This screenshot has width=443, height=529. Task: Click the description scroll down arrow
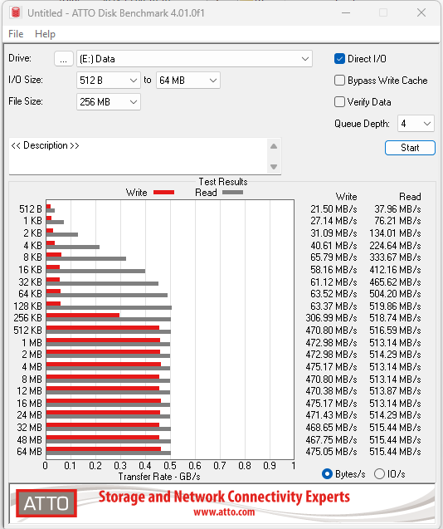(x=274, y=167)
